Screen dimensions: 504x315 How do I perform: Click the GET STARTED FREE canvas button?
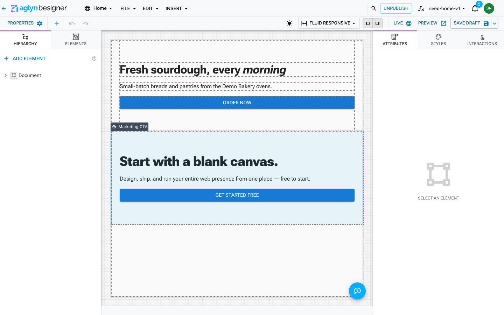click(237, 195)
